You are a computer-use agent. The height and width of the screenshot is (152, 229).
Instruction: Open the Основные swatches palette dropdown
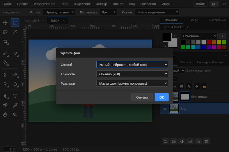click(x=199, y=36)
